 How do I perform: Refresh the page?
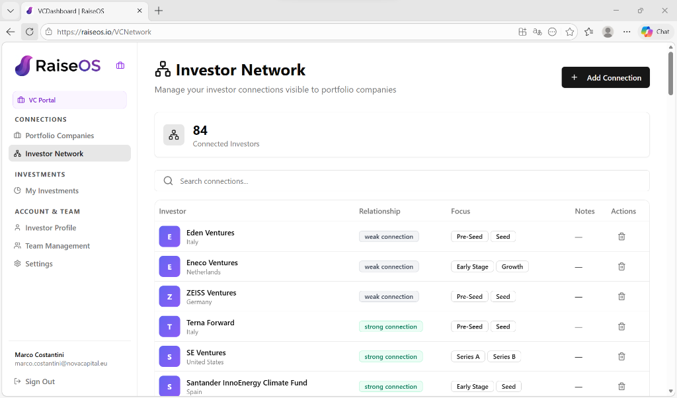click(29, 32)
